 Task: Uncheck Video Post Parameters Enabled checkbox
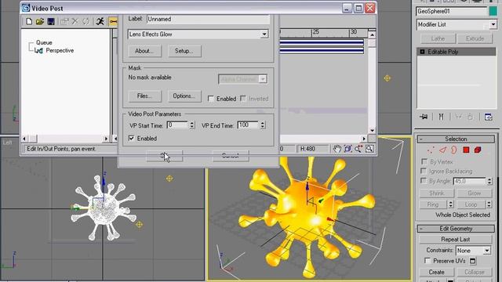click(x=131, y=138)
